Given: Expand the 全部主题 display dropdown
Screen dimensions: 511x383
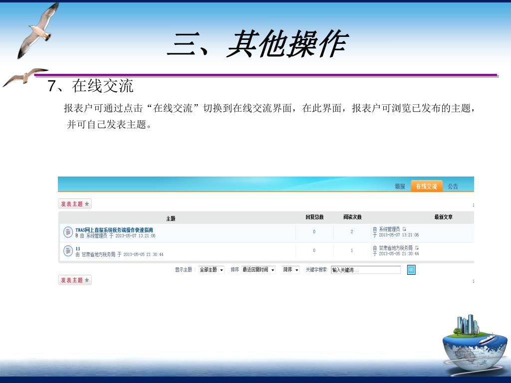Looking at the screenshot, I should [211, 270].
